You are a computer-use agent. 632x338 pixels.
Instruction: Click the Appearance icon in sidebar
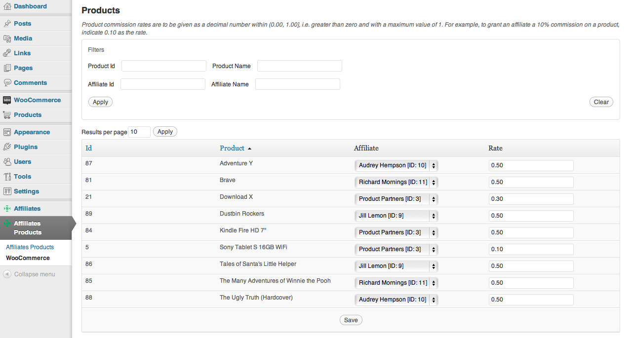click(7, 132)
